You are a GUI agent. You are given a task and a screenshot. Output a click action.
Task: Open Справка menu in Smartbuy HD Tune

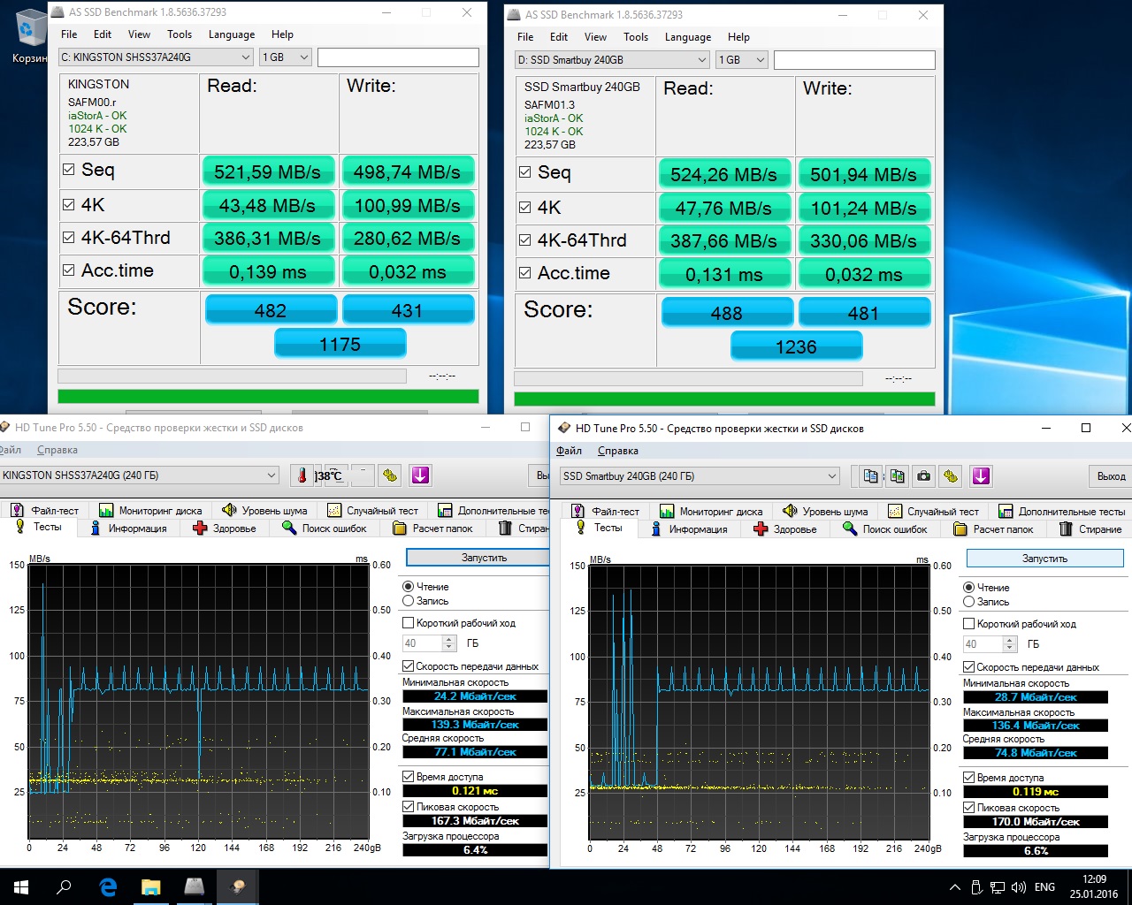pos(617,451)
